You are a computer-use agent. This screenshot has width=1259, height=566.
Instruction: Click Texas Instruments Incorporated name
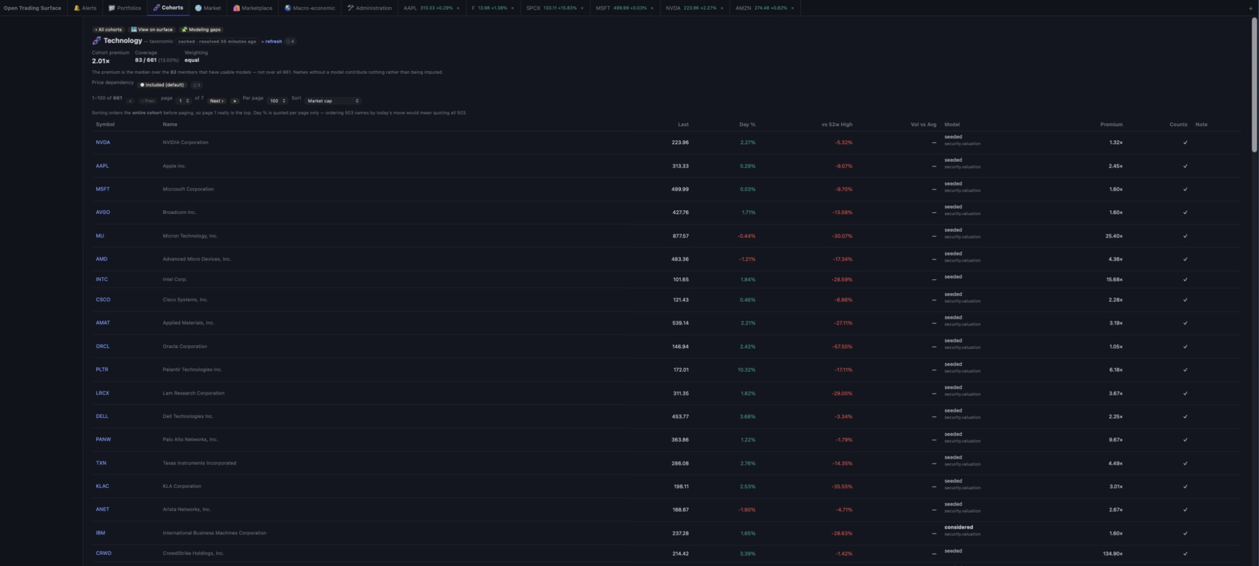[x=199, y=463]
